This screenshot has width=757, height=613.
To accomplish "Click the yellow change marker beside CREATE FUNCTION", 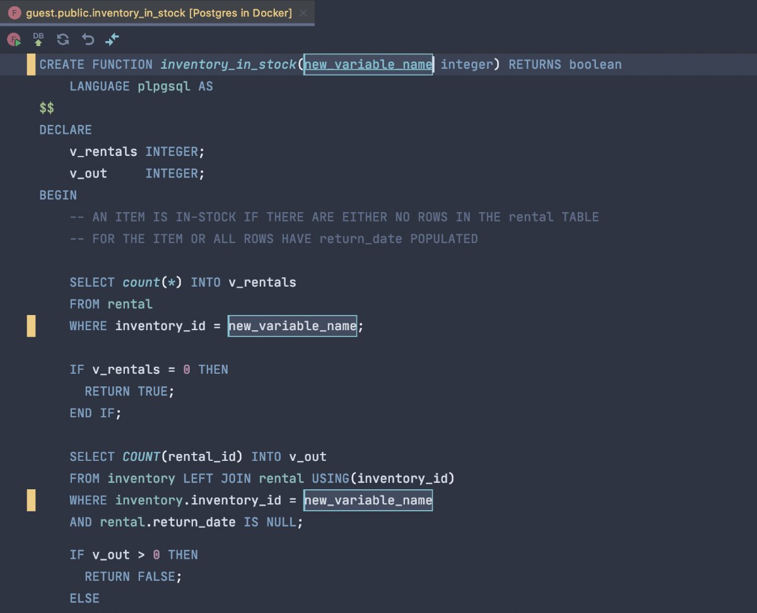I will [x=31, y=64].
